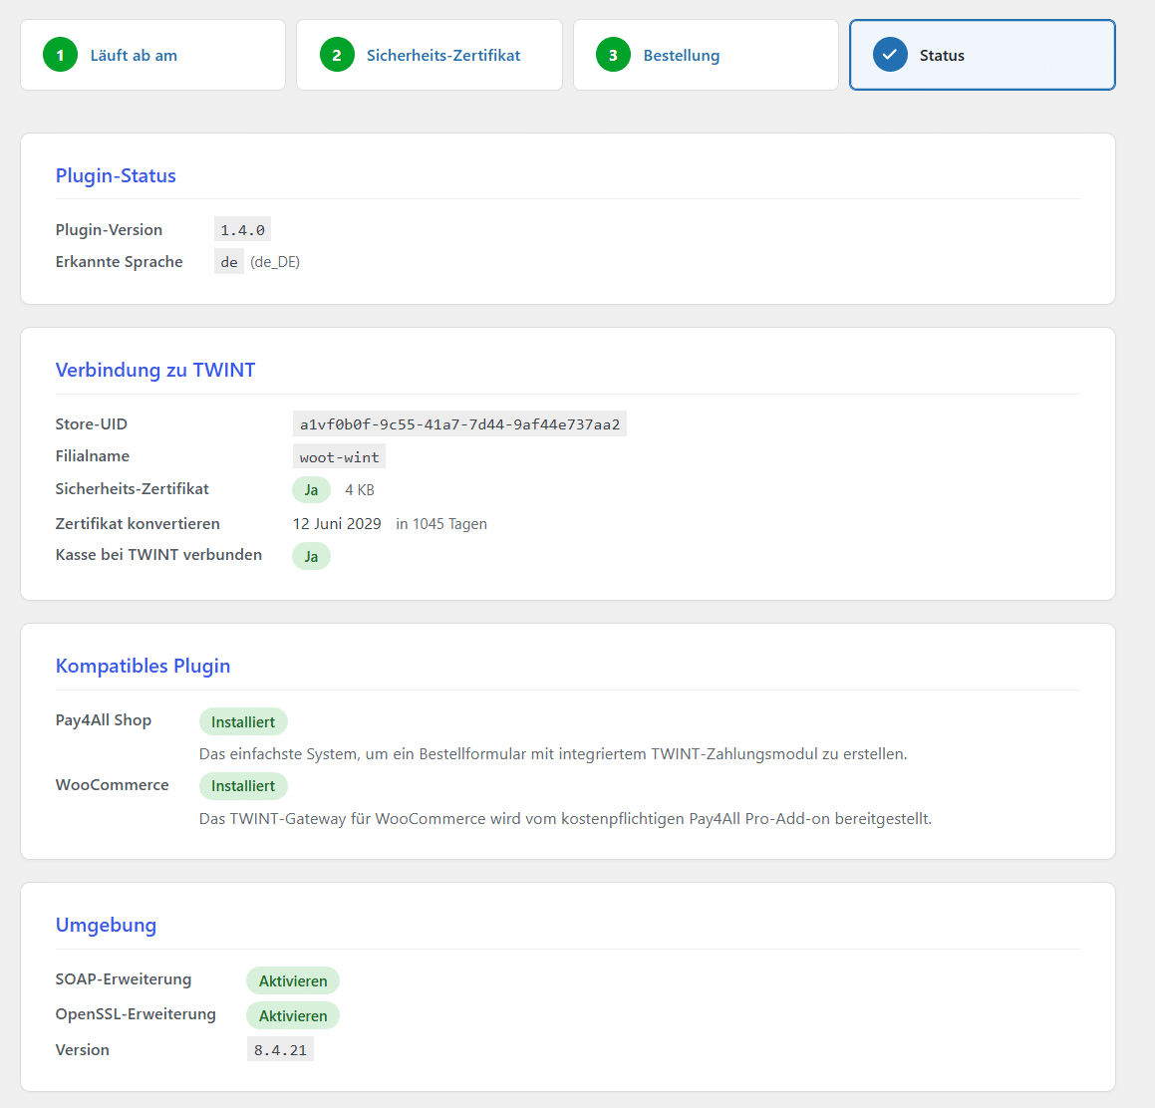The width and height of the screenshot is (1155, 1108).
Task: Click the green step 3 circle icon
Action: [613, 55]
